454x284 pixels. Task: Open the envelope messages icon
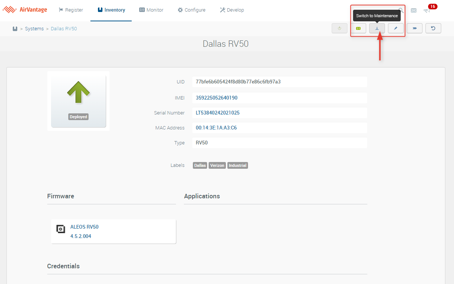point(413,10)
